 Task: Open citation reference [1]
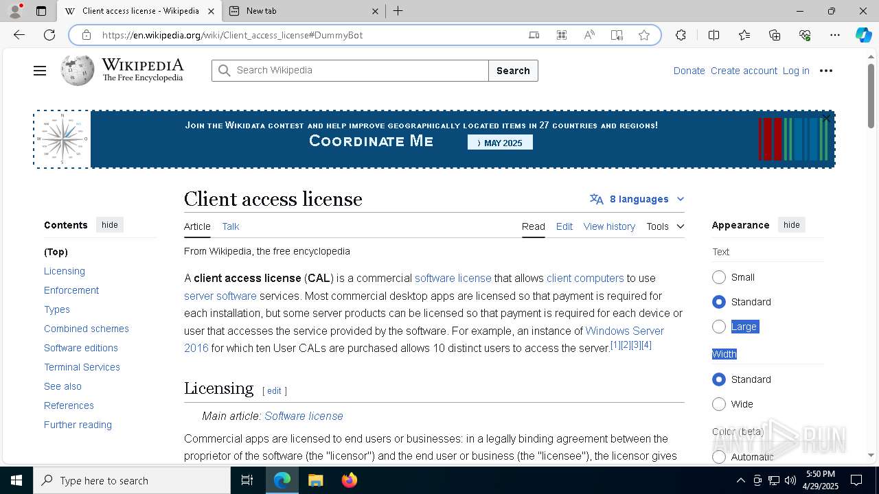coord(615,345)
